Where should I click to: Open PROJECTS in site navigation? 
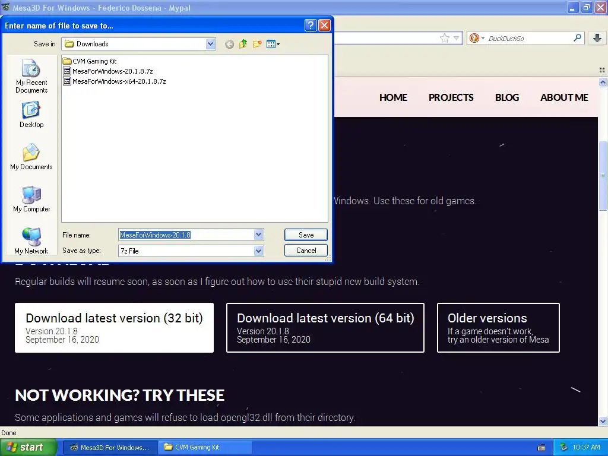pyautogui.click(x=451, y=97)
